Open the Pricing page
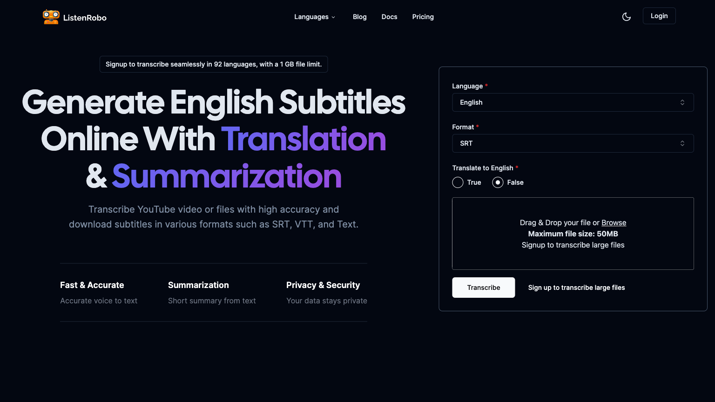The height and width of the screenshot is (402, 715). click(x=423, y=17)
